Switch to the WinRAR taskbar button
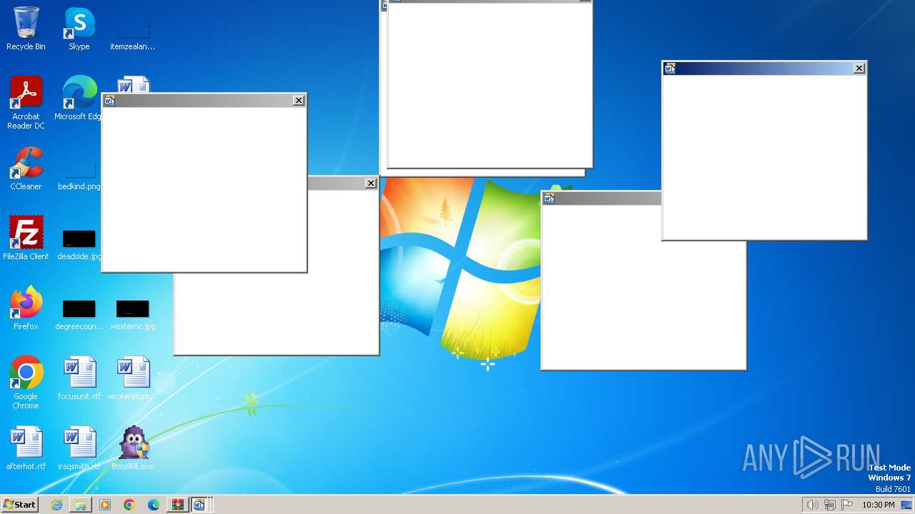The image size is (915, 514). [177, 505]
